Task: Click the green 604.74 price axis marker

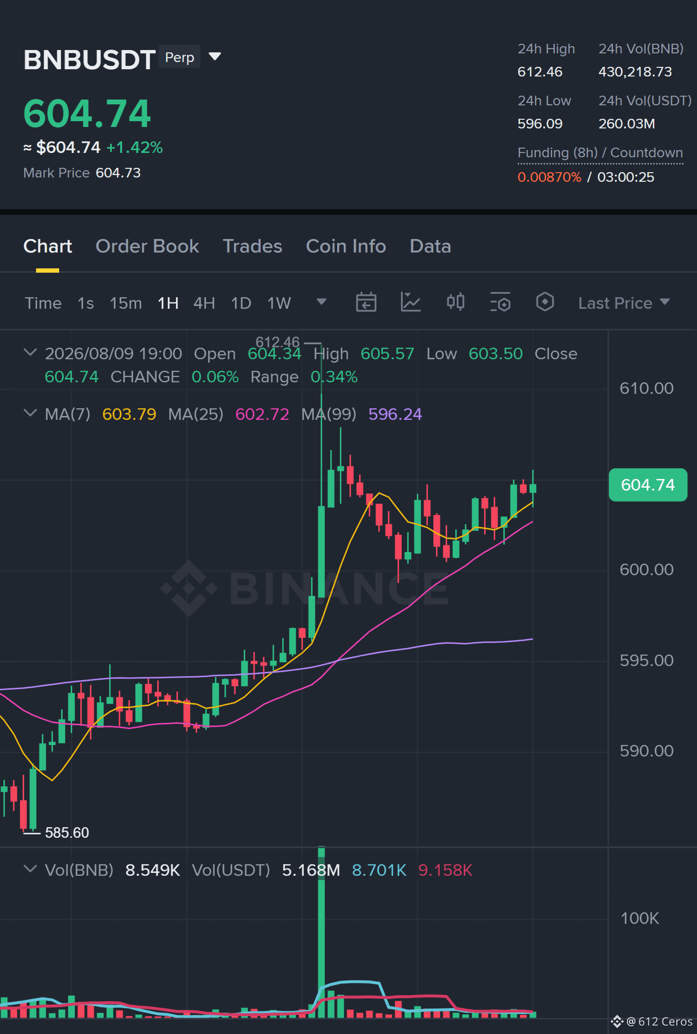Action: pos(648,485)
